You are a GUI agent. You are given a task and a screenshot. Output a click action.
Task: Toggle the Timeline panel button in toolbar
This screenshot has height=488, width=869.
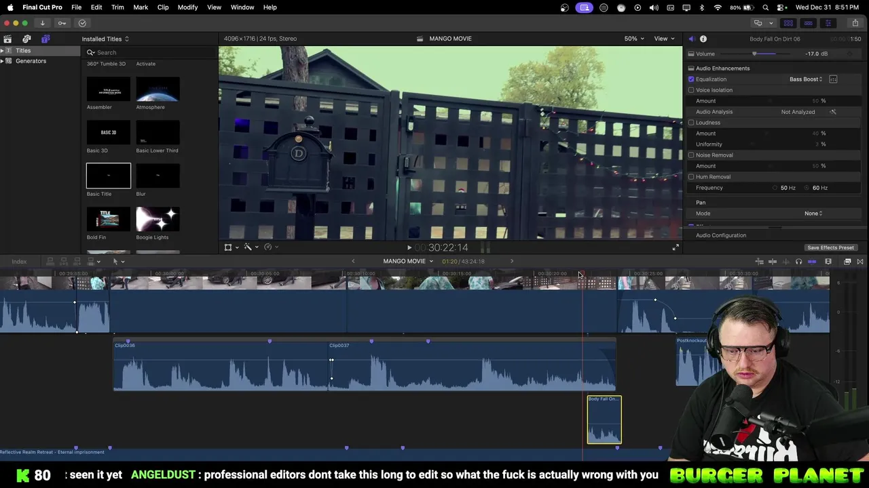tap(808, 23)
